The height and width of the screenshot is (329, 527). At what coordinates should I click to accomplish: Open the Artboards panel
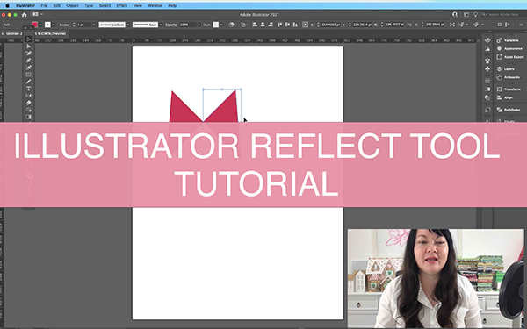(x=509, y=77)
